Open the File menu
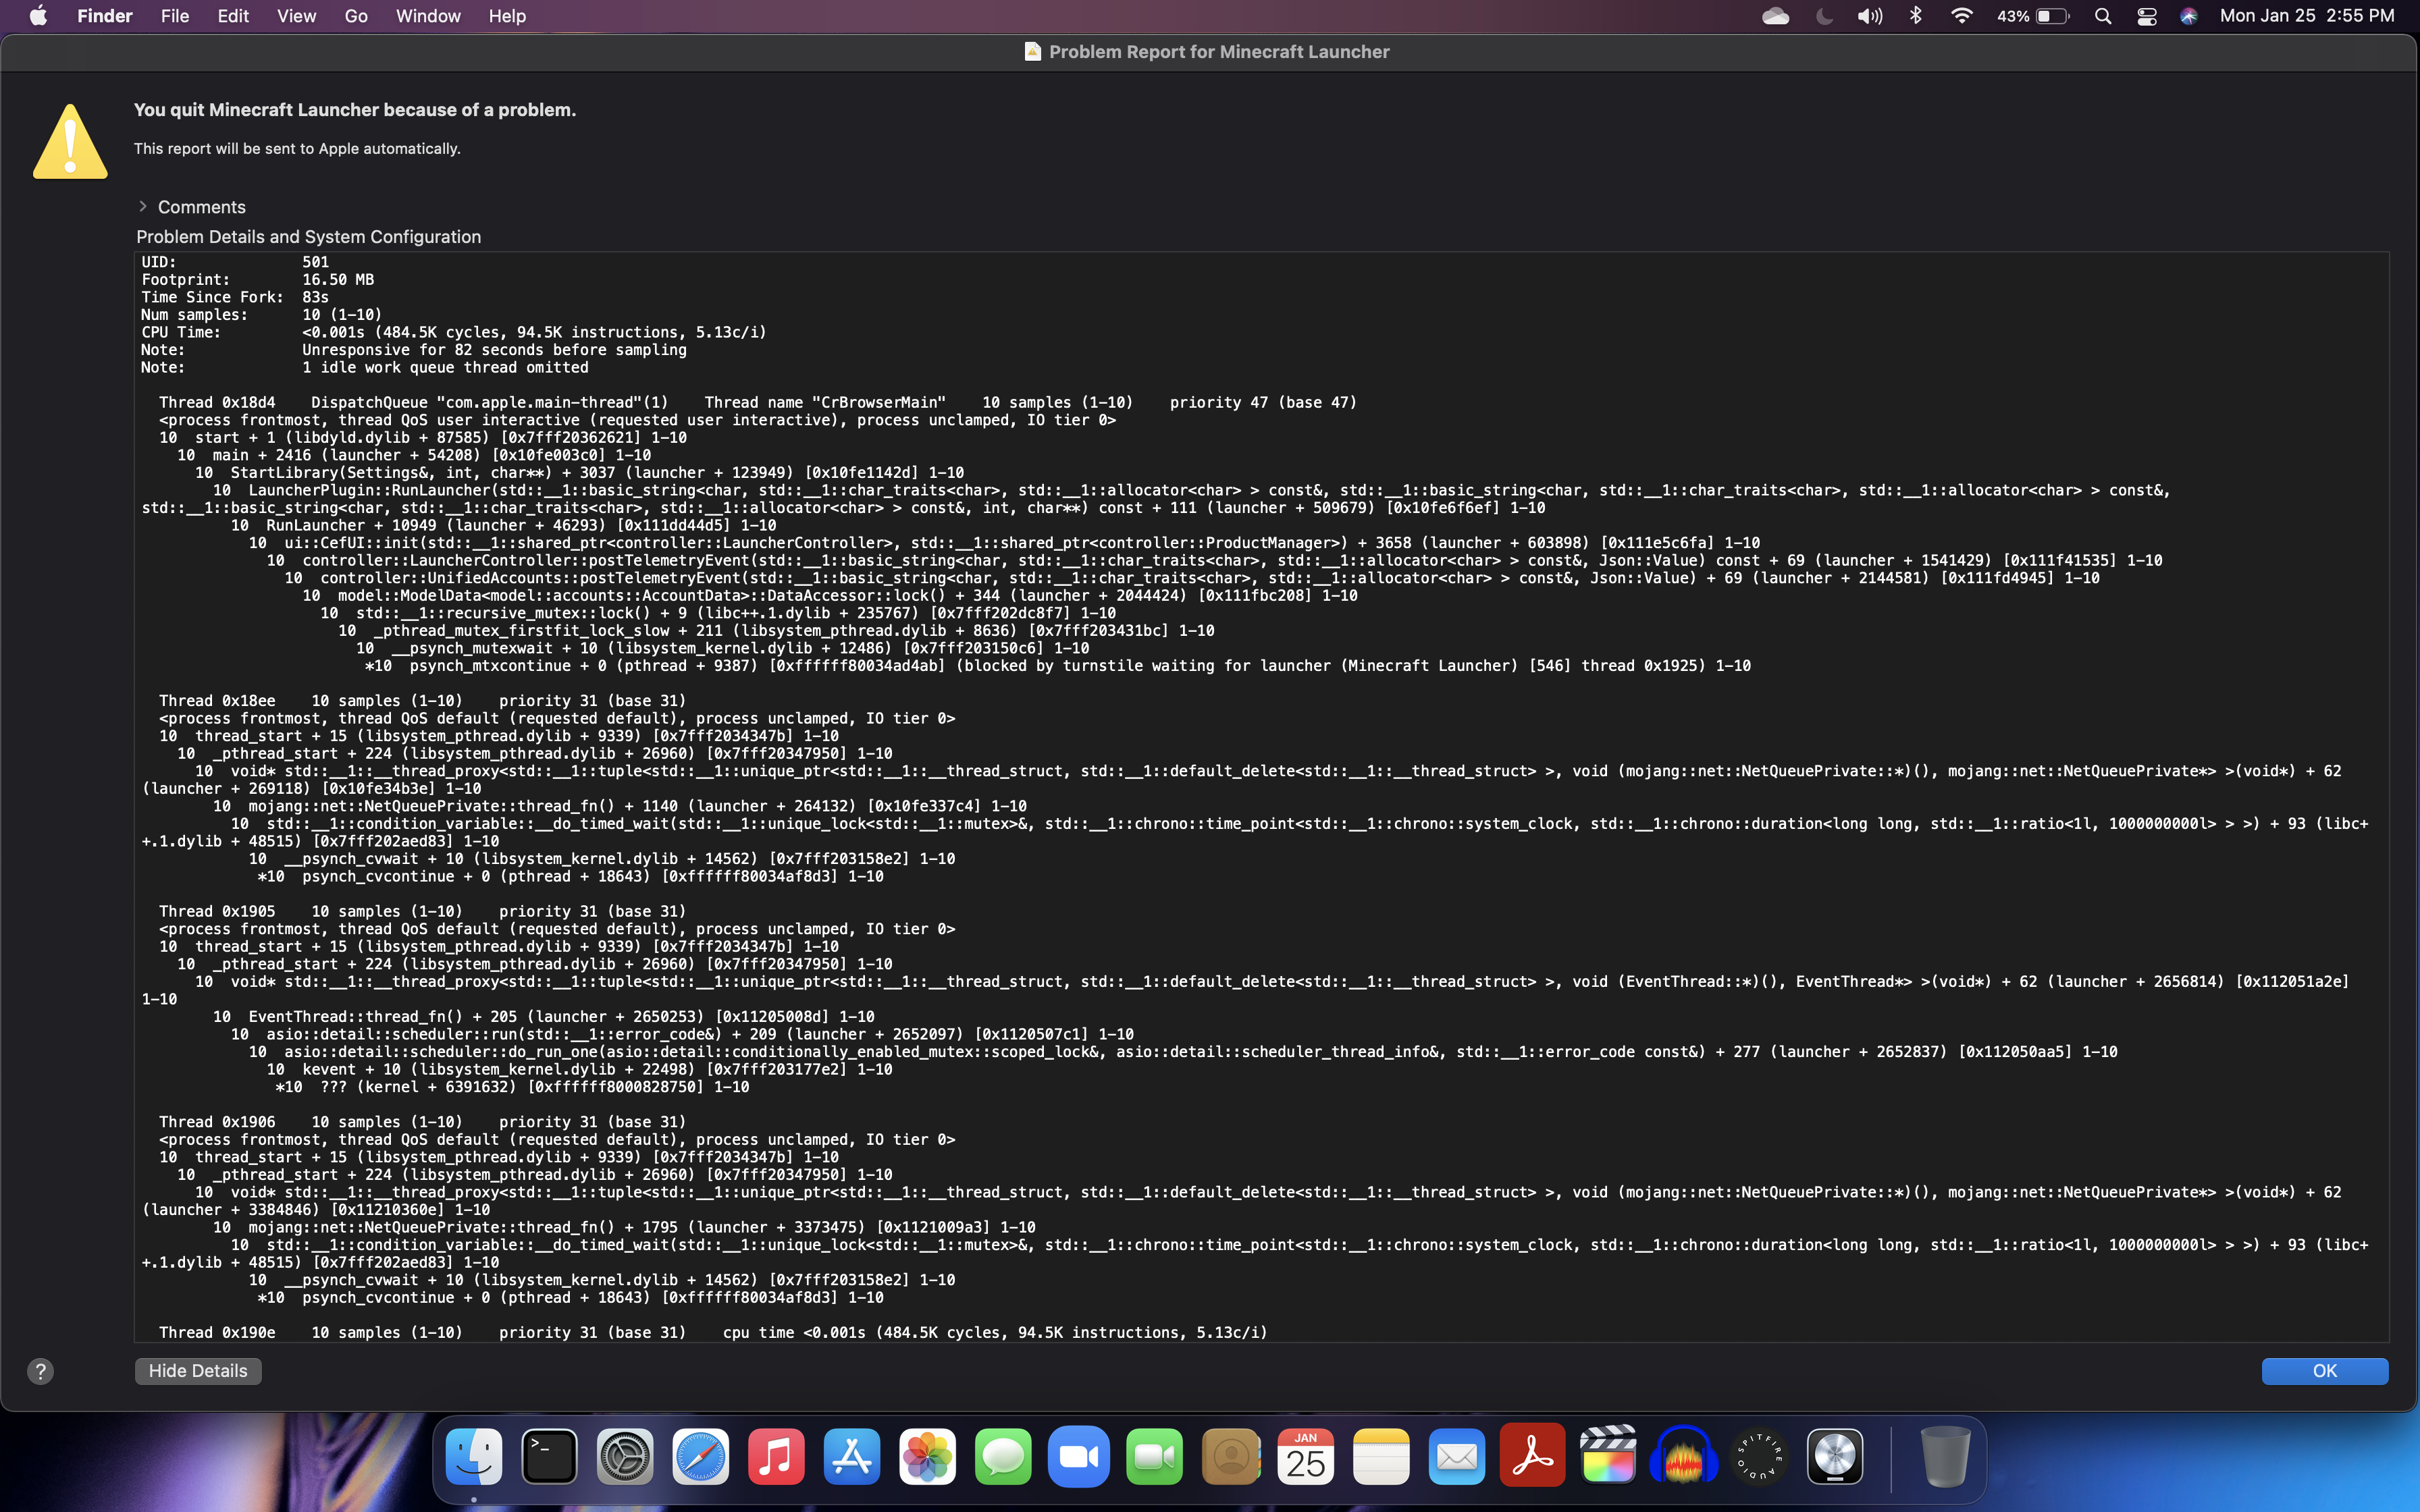 pyautogui.click(x=174, y=16)
